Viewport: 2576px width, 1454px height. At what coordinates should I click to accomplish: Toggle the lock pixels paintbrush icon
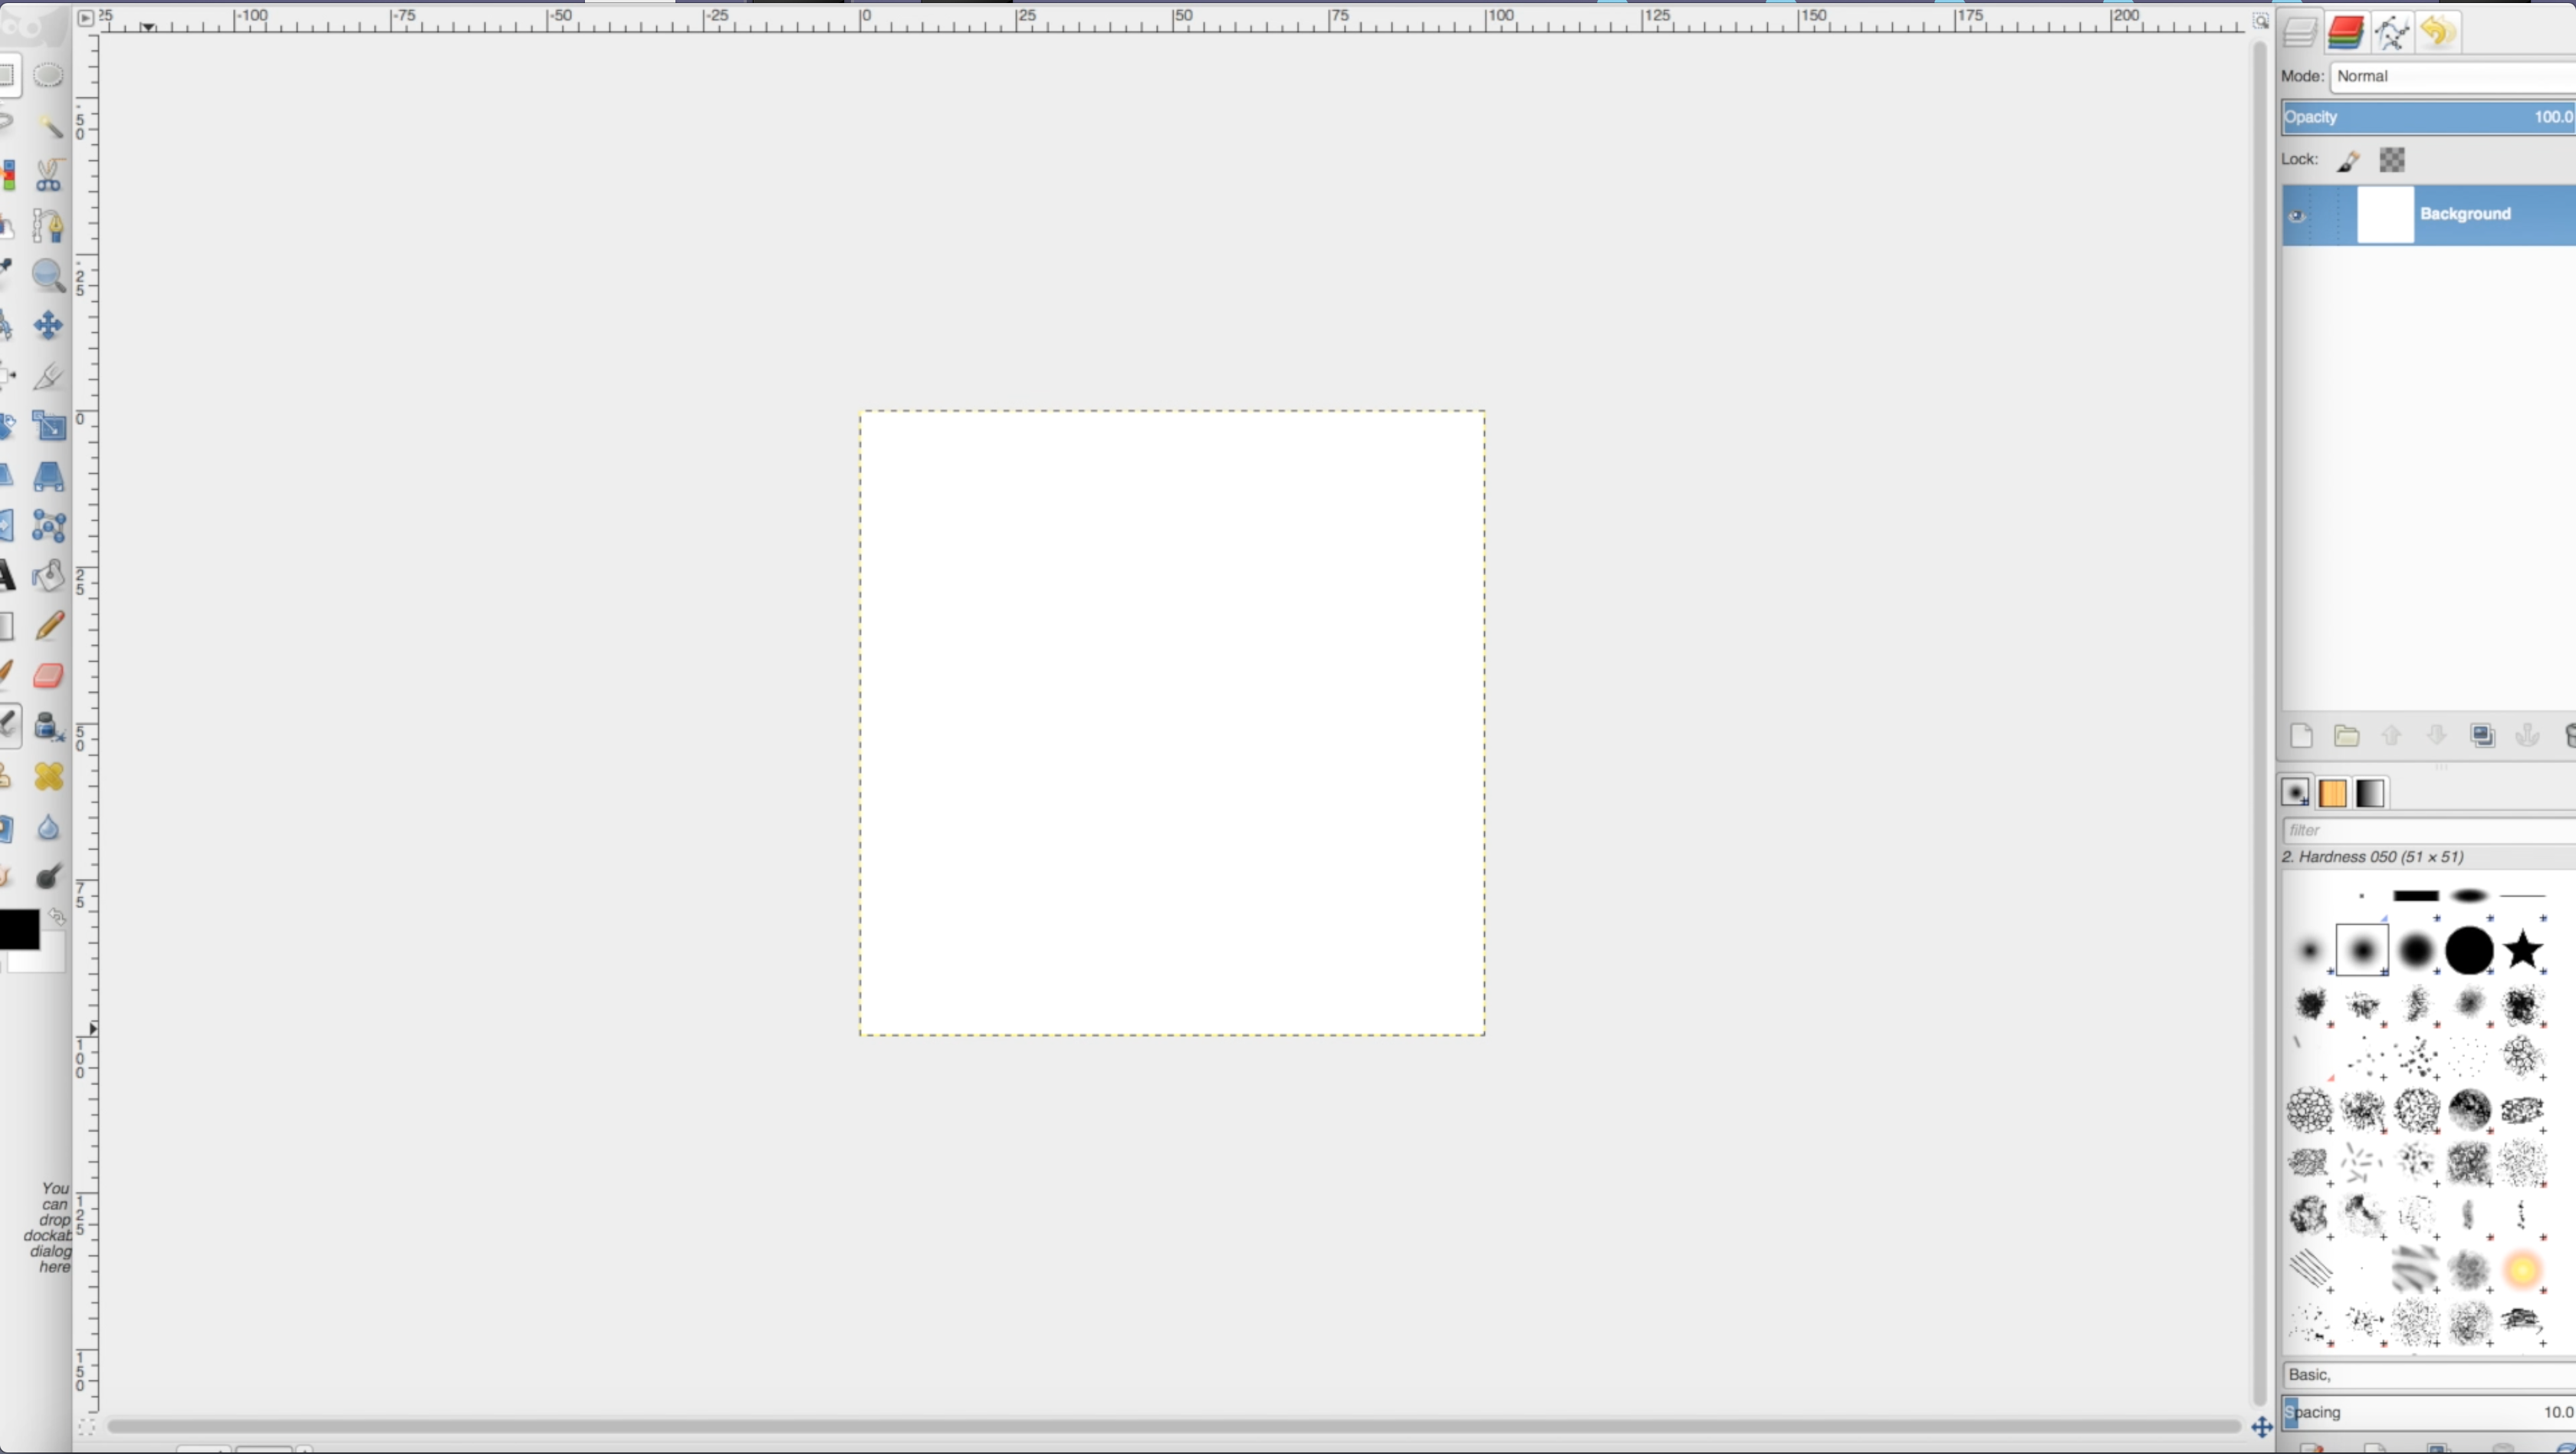tap(2349, 160)
